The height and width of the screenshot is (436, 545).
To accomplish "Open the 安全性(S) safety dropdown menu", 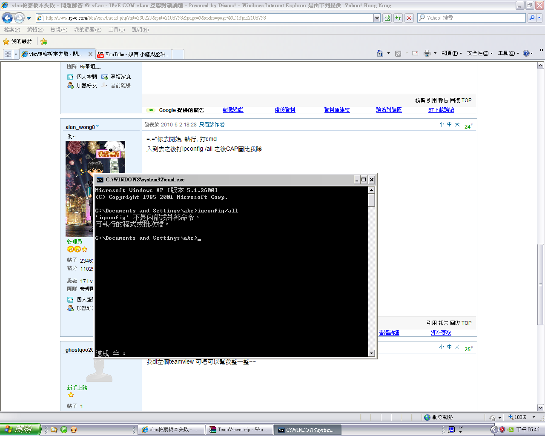I will click(x=479, y=53).
